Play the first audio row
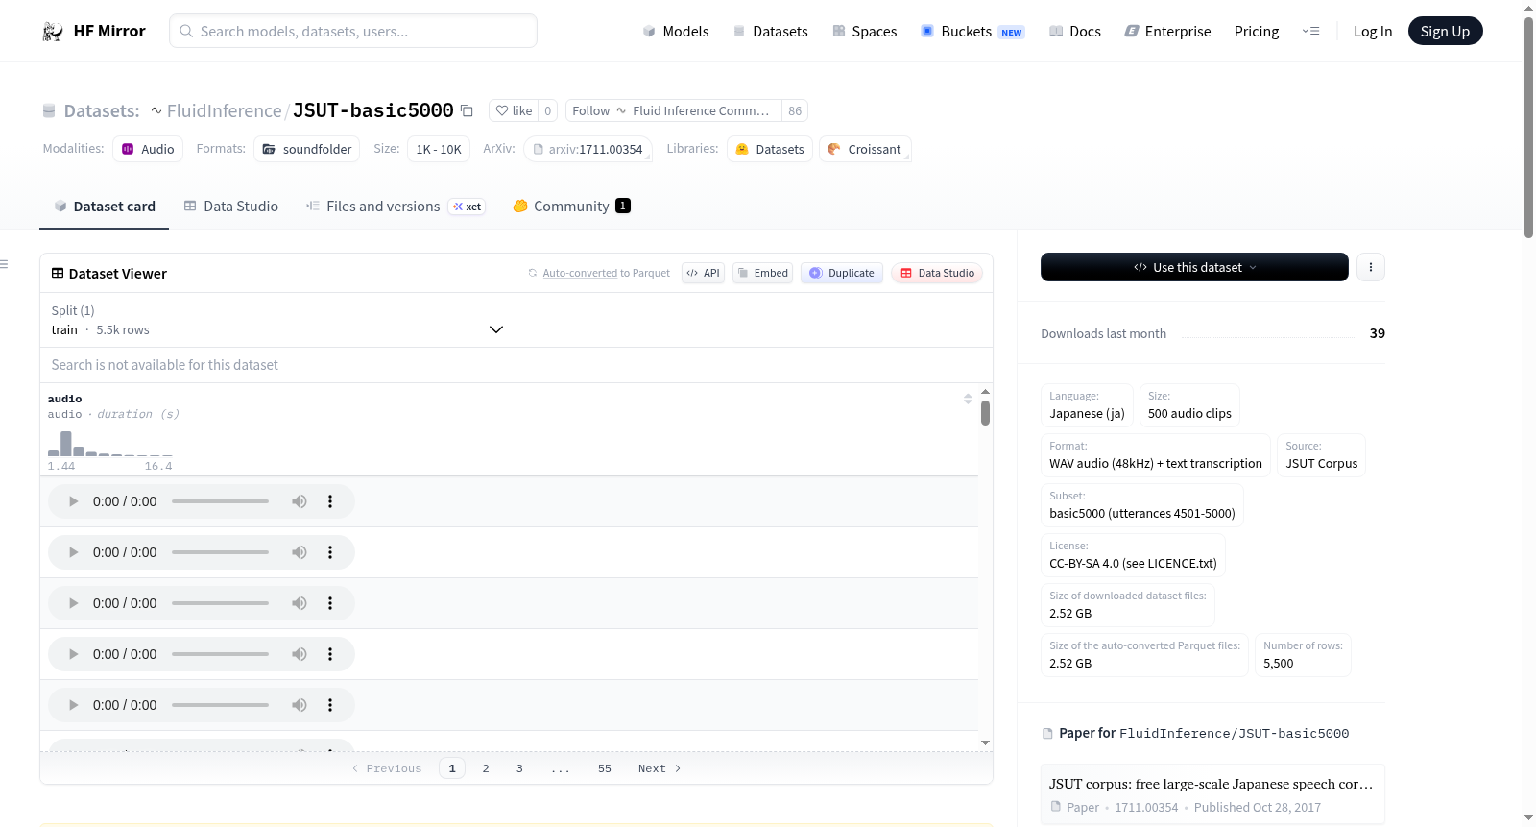The height and width of the screenshot is (827, 1536). pos(73,501)
